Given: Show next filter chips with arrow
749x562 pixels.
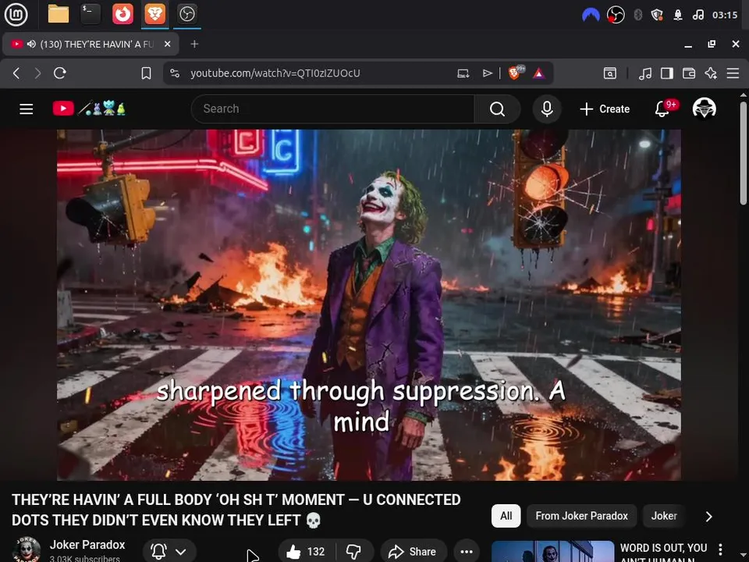Looking at the screenshot, I should click(x=709, y=516).
